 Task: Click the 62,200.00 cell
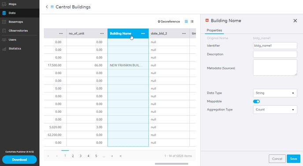point(55,135)
